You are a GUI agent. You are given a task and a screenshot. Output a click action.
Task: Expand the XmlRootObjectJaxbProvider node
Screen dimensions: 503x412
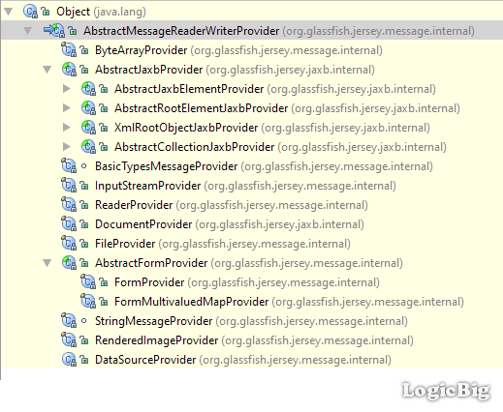pyautogui.click(x=67, y=128)
